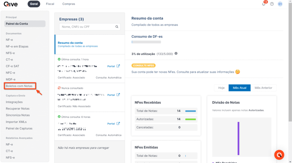This screenshot has width=292, height=163.
Task: Click the Qive logo
Action: click(x=11, y=4)
